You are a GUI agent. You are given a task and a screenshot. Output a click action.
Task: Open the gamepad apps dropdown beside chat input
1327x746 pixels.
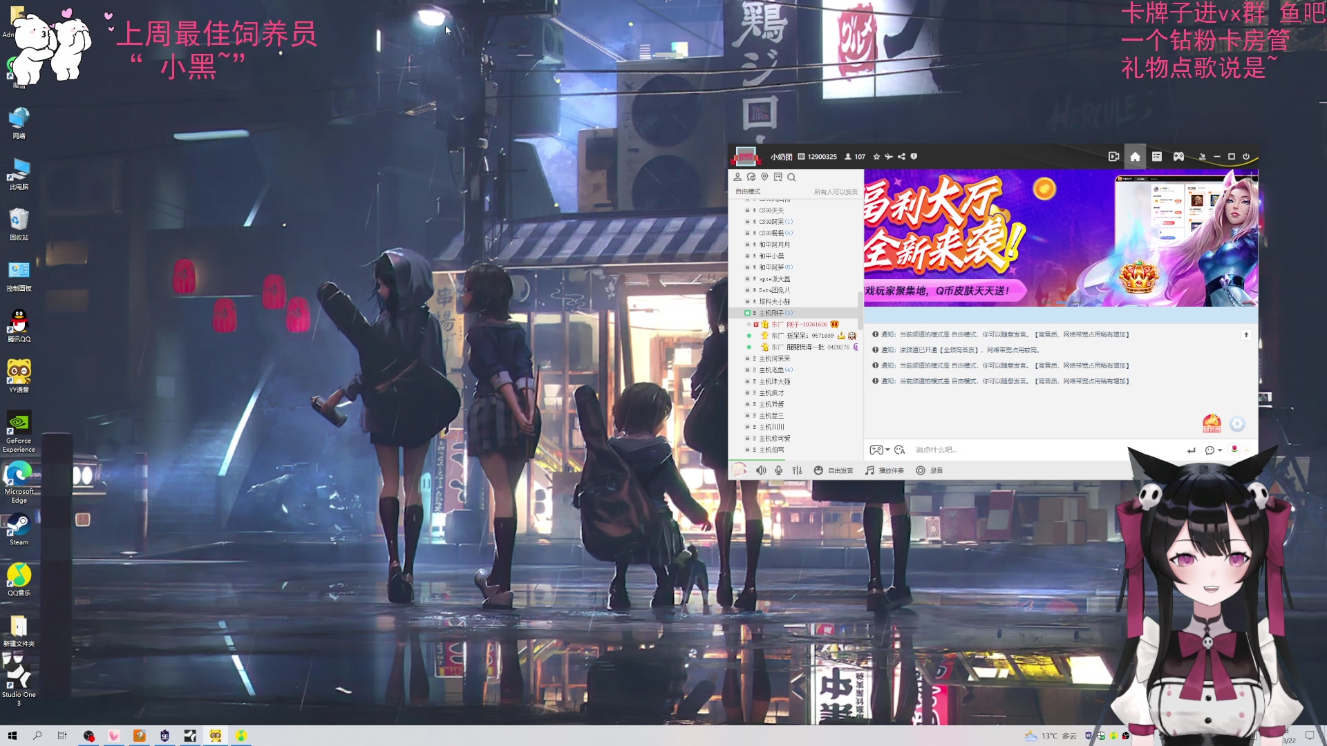pos(879,450)
